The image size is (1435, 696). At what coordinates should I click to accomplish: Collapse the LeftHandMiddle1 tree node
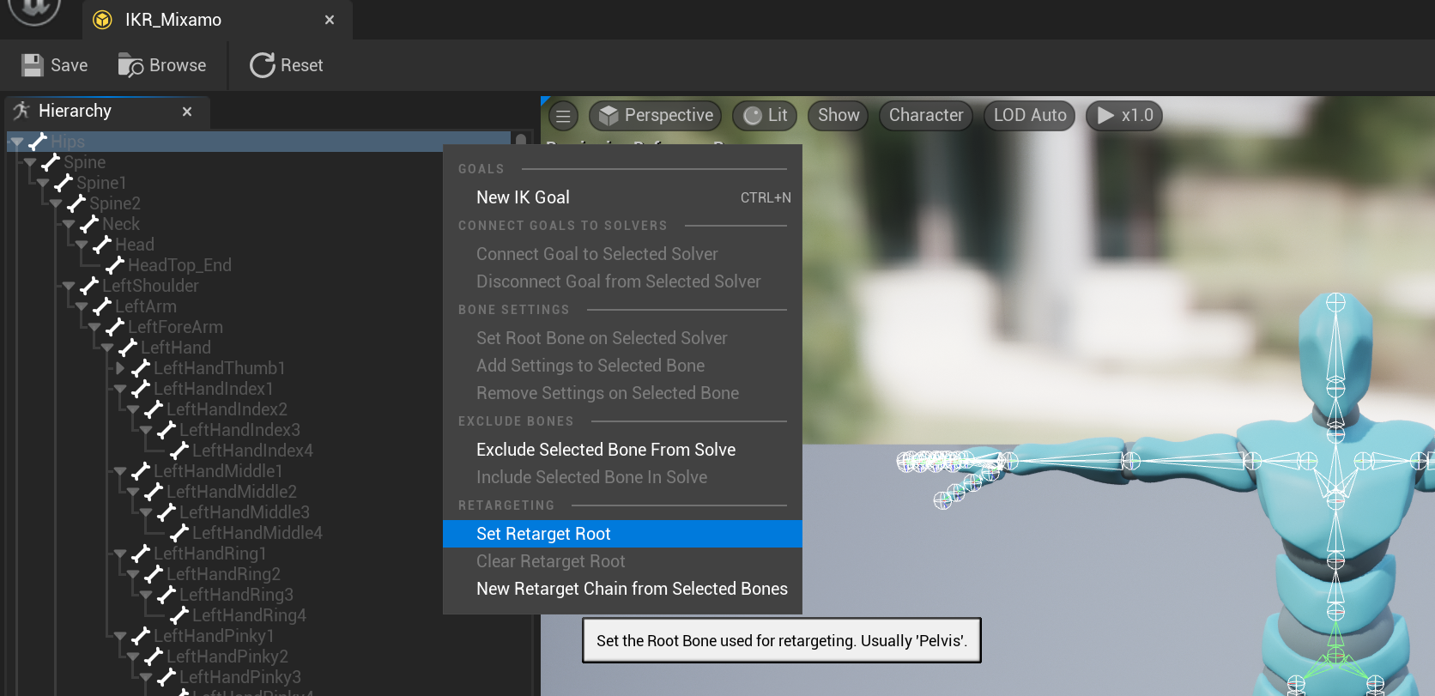pos(120,471)
